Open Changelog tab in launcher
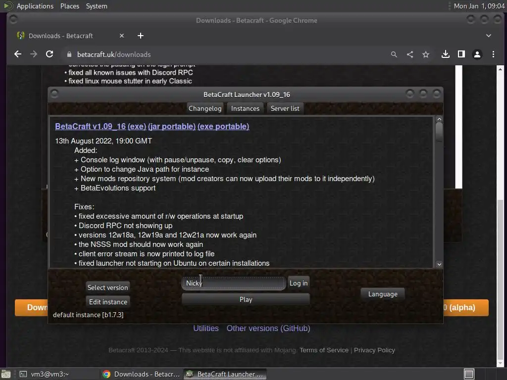The width and height of the screenshot is (507, 380). point(205,108)
